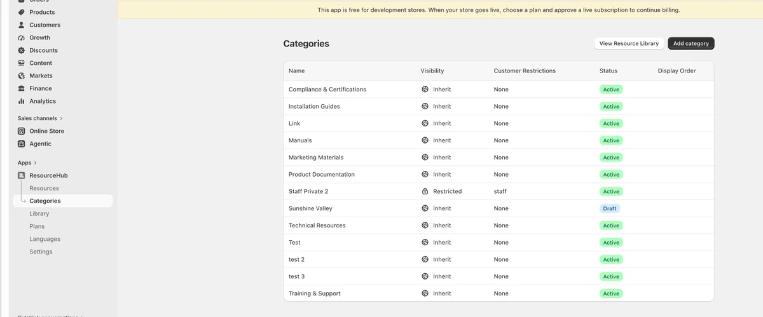Click the Active badge in Link row
The height and width of the screenshot is (317, 763).
tap(611, 123)
